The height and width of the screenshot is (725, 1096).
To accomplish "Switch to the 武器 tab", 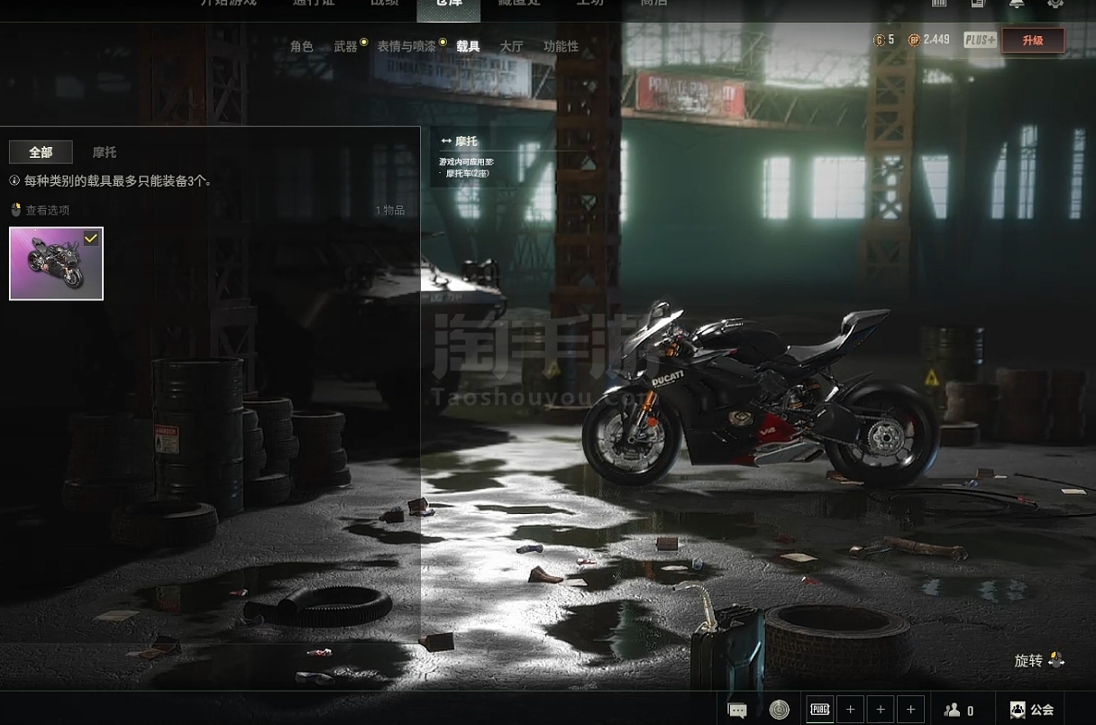I will click(x=345, y=46).
